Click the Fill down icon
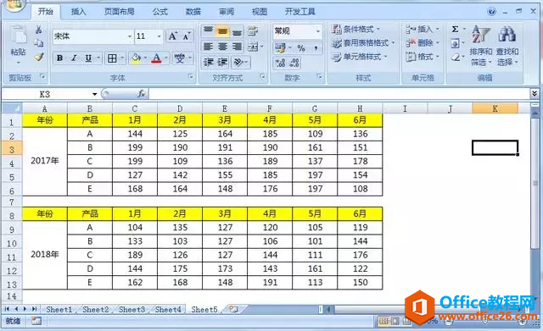This screenshot has height=331, width=543. click(x=455, y=43)
